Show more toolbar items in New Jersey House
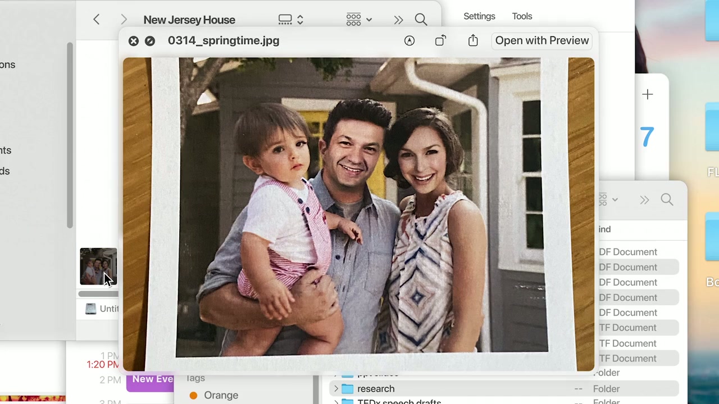The height and width of the screenshot is (404, 719). click(x=398, y=20)
